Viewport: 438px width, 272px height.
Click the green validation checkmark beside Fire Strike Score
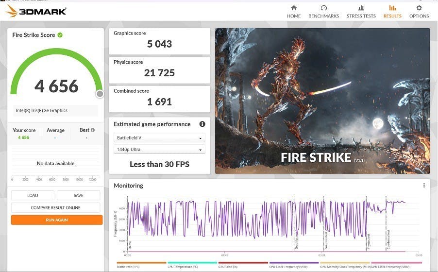[x=60, y=35]
